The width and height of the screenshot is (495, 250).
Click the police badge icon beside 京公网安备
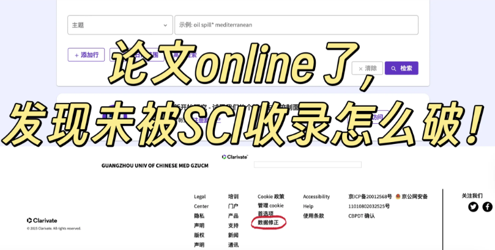tap(398, 196)
